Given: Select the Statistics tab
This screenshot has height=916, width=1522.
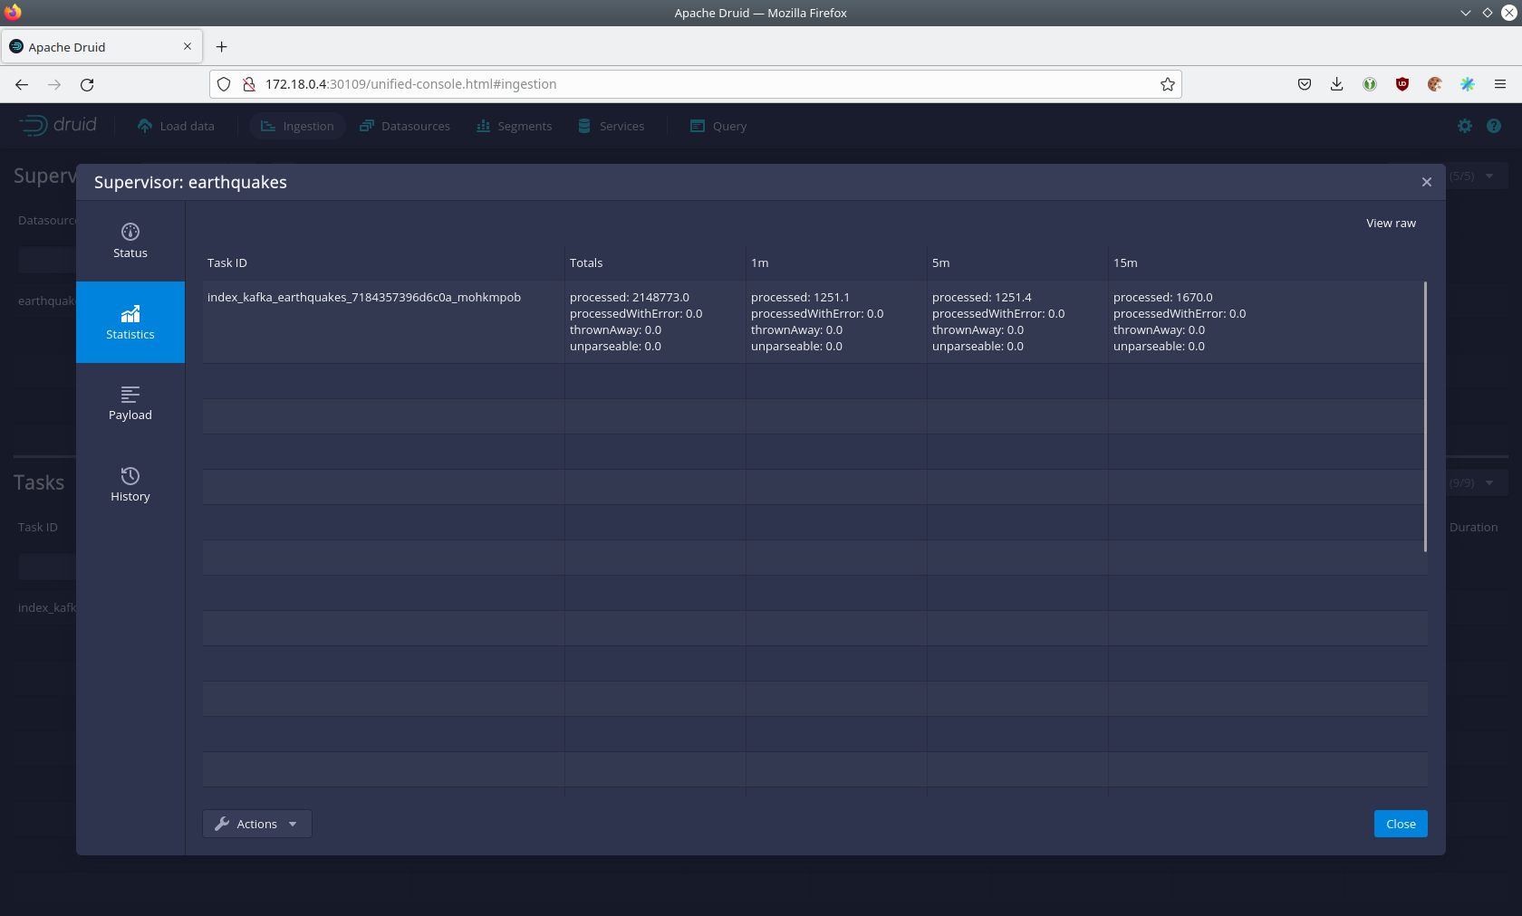Looking at the screenshot, I should click(130, 322).
